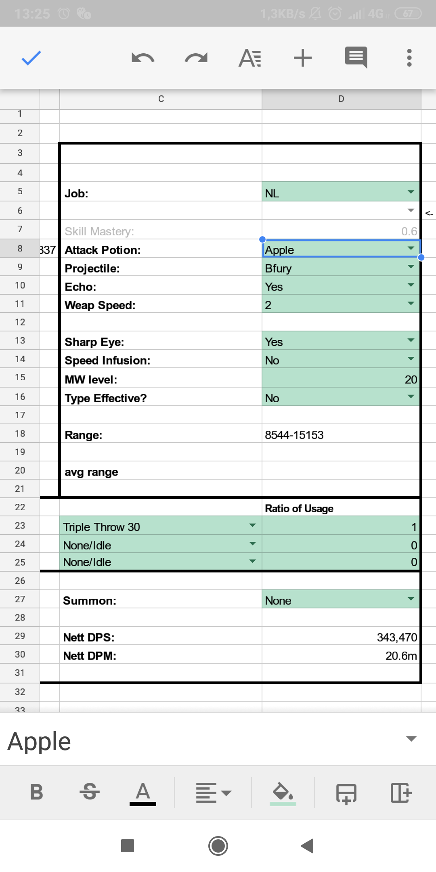Tap the Android home button

218,846
